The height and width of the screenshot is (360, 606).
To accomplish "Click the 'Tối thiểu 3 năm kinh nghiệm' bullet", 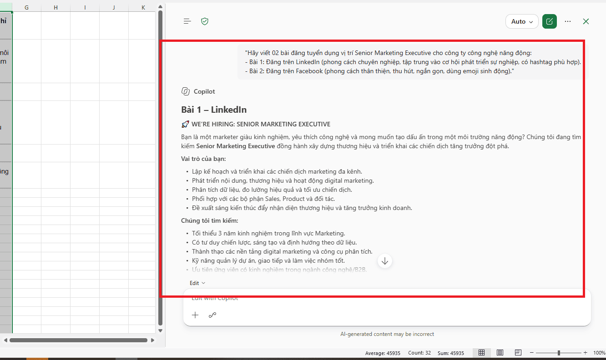I will click(268, 233).
